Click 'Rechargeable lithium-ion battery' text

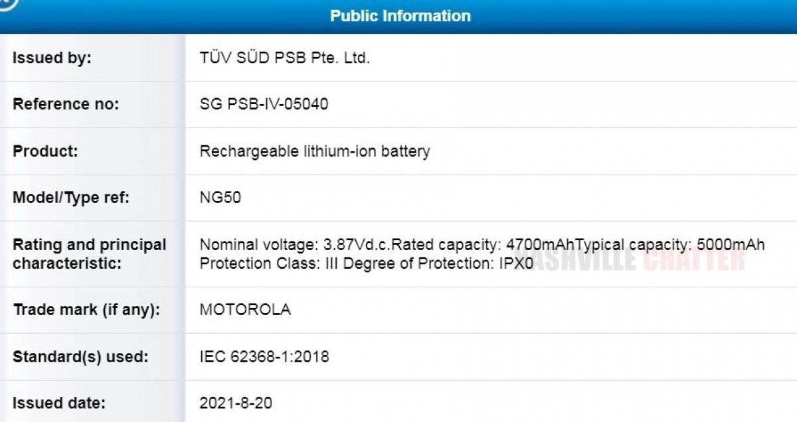pyautogui.click(x=315, y=151)
